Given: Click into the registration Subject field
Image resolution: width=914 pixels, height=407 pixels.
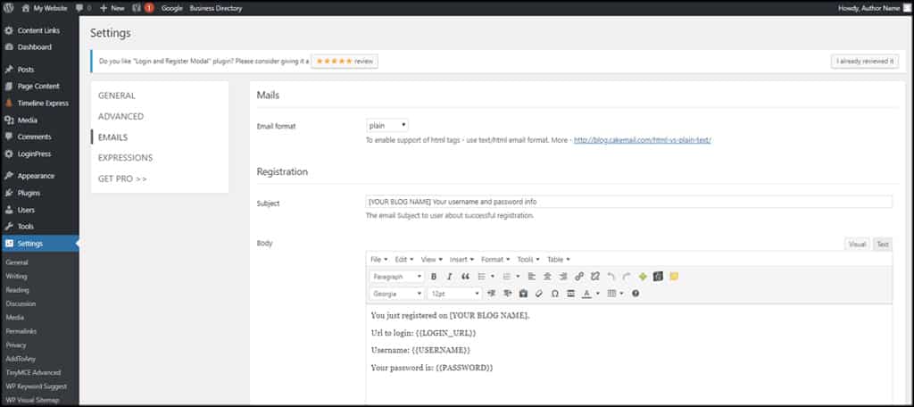Looking at the screenshot, I should [628, 202].
